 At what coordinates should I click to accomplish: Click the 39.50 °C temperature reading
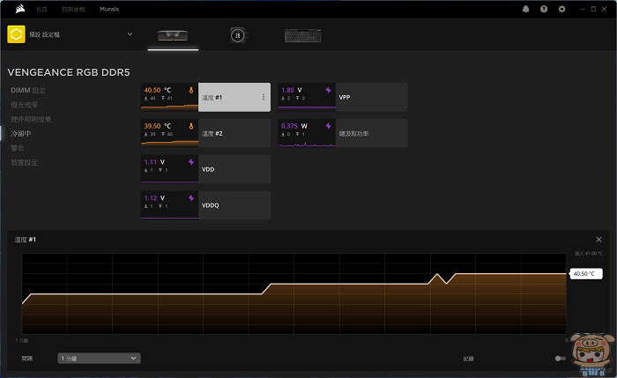click(x=158, y=126)
